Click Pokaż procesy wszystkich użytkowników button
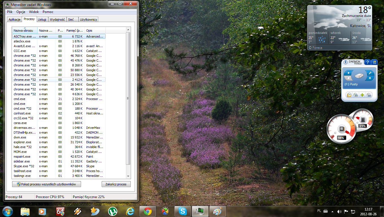The height and width of the screenshot is (217, 384). (47, 184)
